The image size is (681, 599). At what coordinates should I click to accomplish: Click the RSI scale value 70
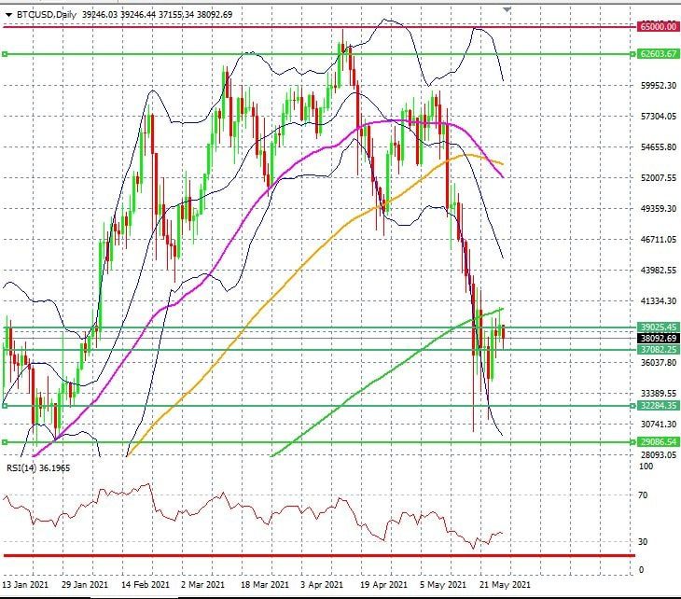click(x=643, y=495)
